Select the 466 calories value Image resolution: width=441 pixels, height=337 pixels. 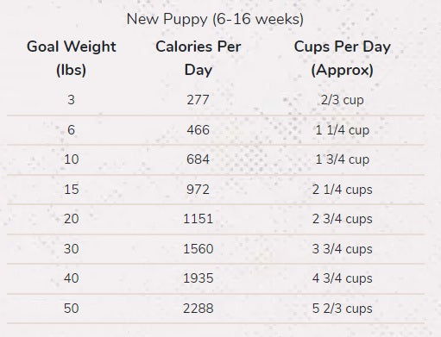point(198,130)
